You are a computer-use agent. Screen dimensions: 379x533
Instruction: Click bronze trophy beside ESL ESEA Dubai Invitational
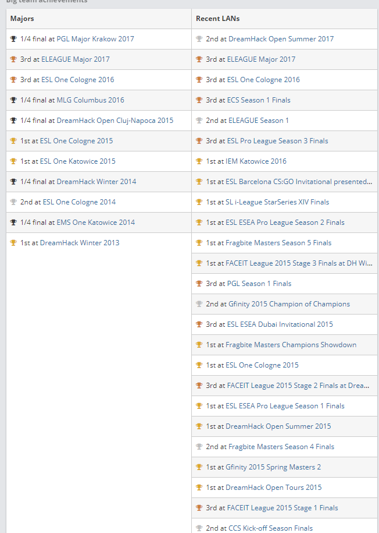[199, 324]
